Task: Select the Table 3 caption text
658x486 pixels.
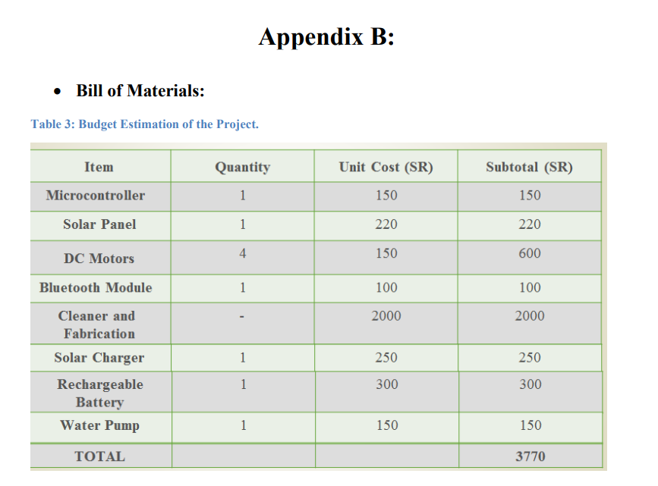Action: [x=145, y=124]
